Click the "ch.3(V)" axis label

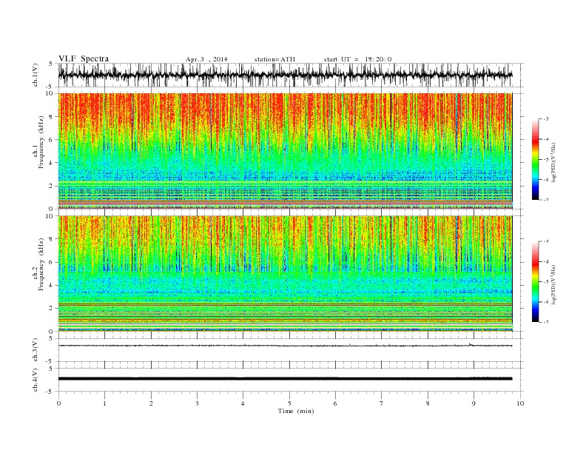[x=36, y=350]
